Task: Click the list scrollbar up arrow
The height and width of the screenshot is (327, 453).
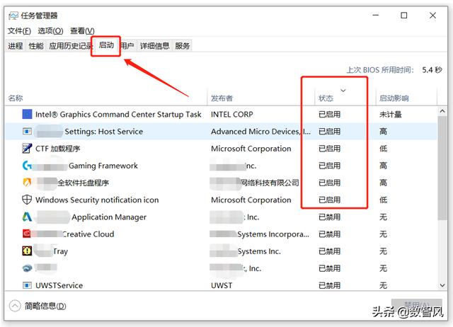Action: [x=442, y=111]
